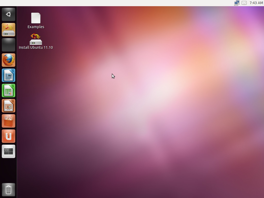Select Install Ubuntu 11.10 desktop icon
264x198 pixels.
point(36,39)
